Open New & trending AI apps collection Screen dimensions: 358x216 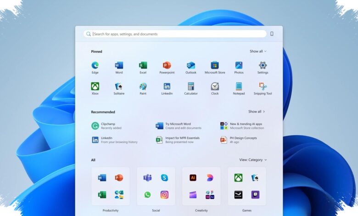click(x=242, y=126)
